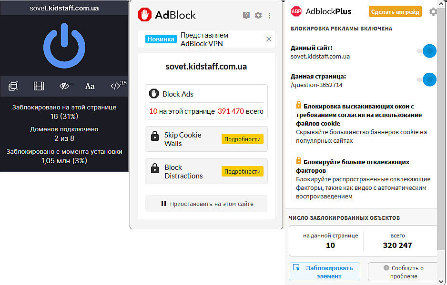The height and width of the screenshot is (285, 447).
Task: Open Подробности for Skip Cookie Walls
Action: [242, 139]
